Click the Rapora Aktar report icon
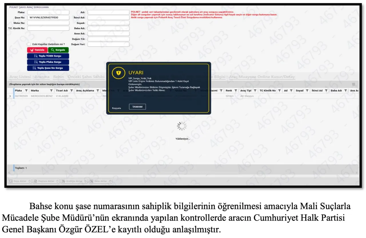The height and width of the screenshot is (238, 366). click(x=35, y=181)
